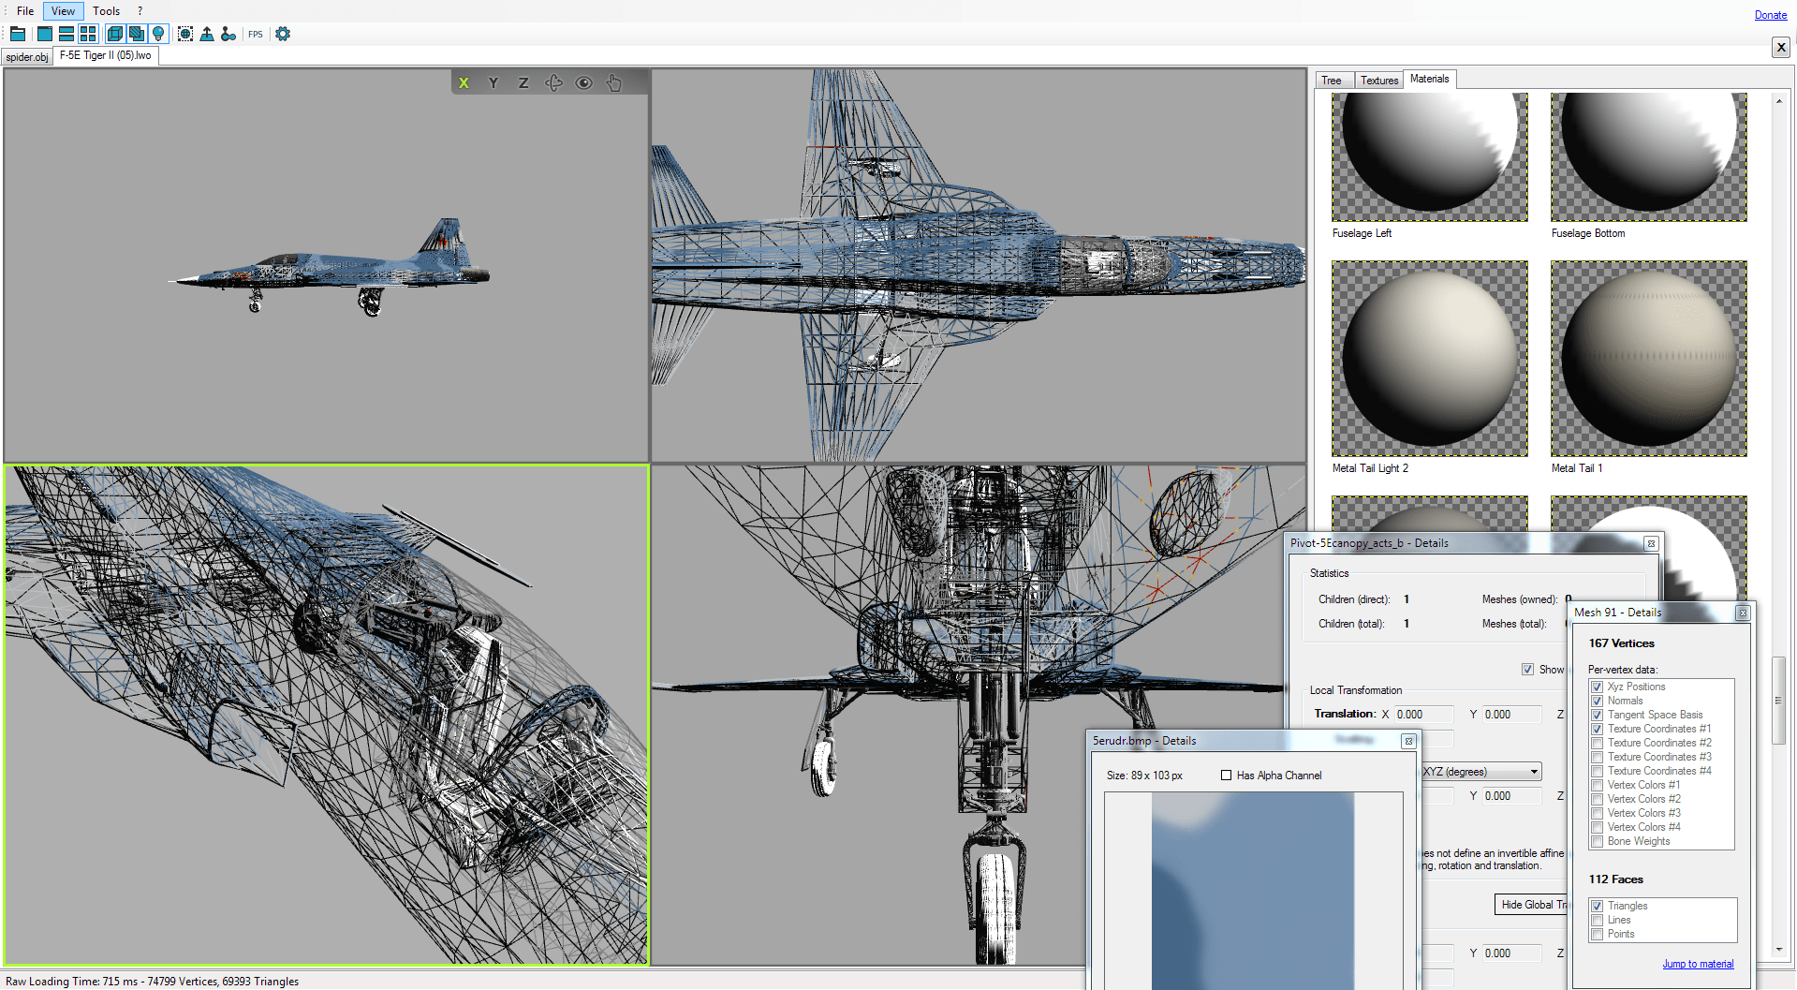Toggle wireframe rendering cube icon
1797x990 pixels.
tap(114, 34)
